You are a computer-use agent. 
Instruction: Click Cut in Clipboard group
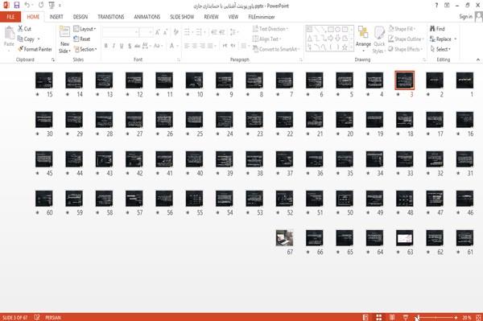pyautogui.click(x=24, y=29)
